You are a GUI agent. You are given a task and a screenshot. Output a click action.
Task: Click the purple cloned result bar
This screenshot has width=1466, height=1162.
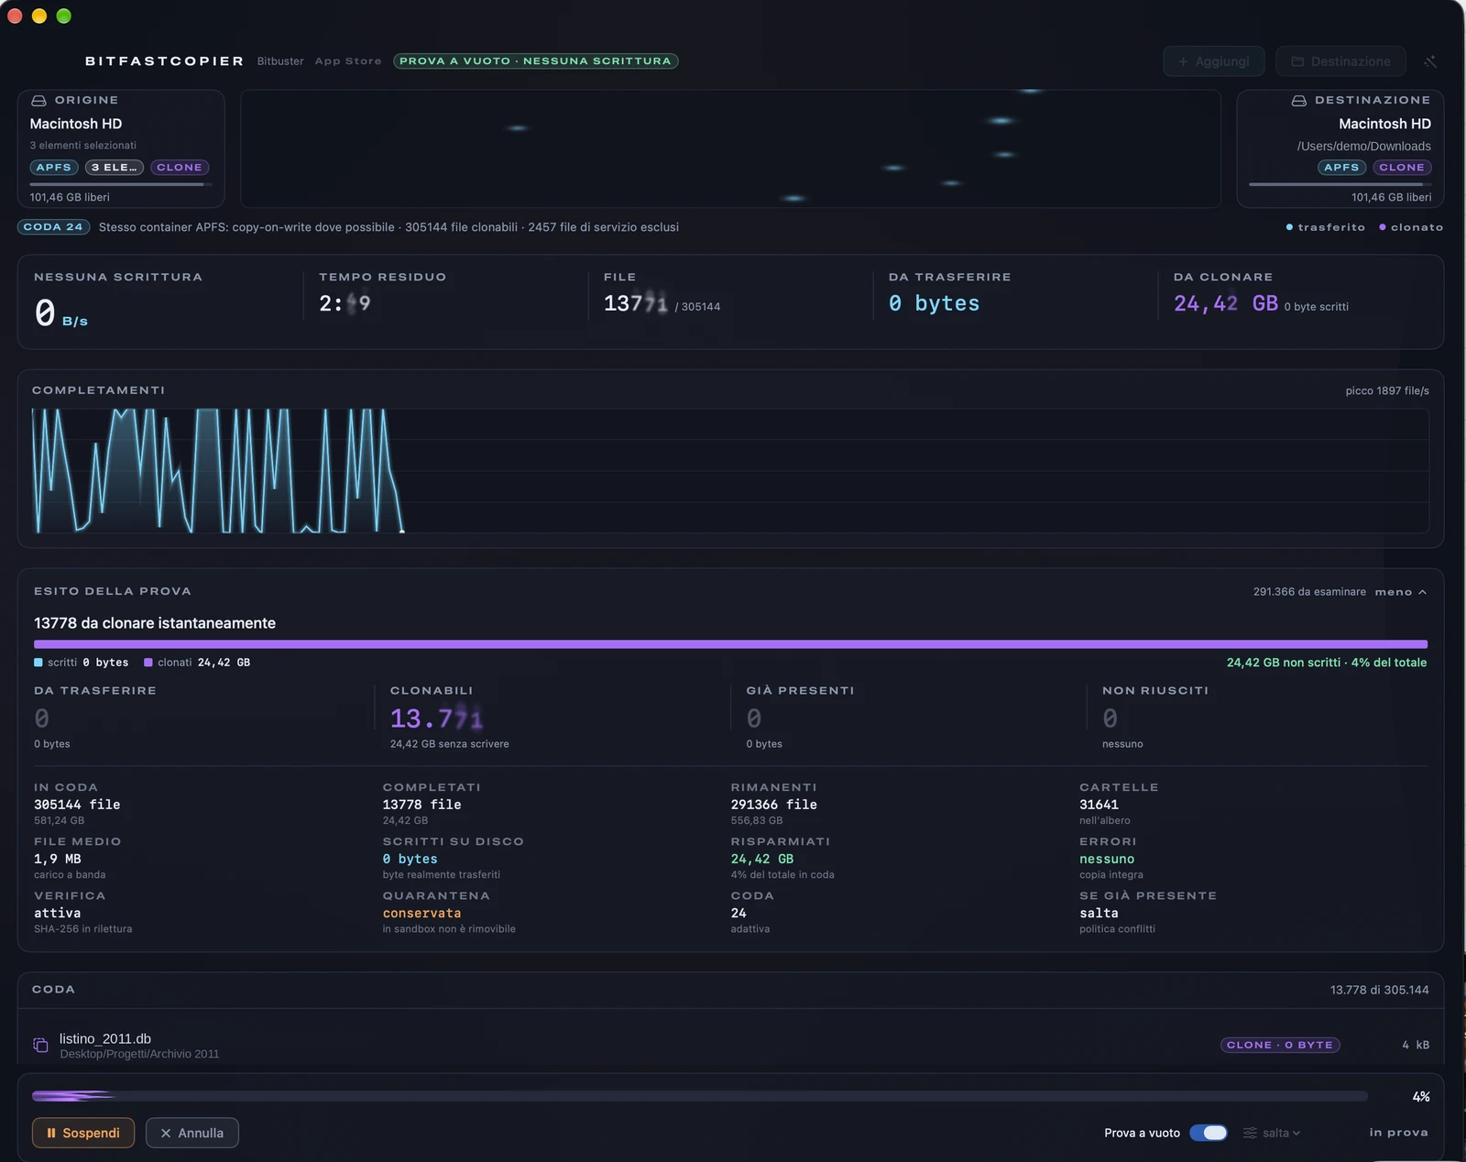pyautogui.click(x=730, y=644)
